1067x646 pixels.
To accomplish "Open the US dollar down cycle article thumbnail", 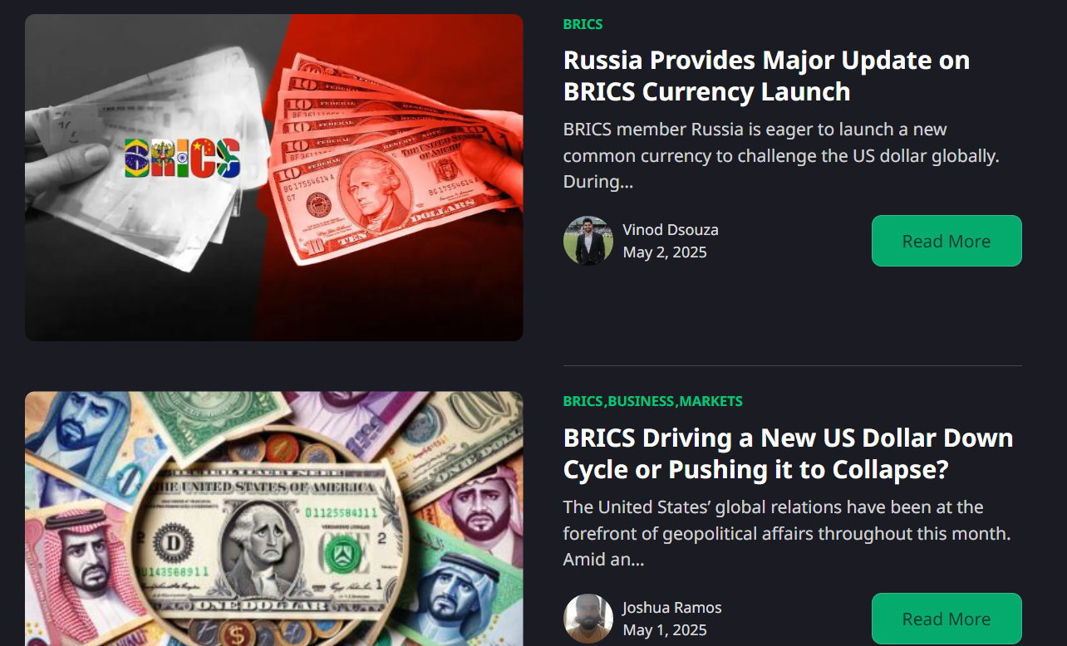I will coord(274,519).
